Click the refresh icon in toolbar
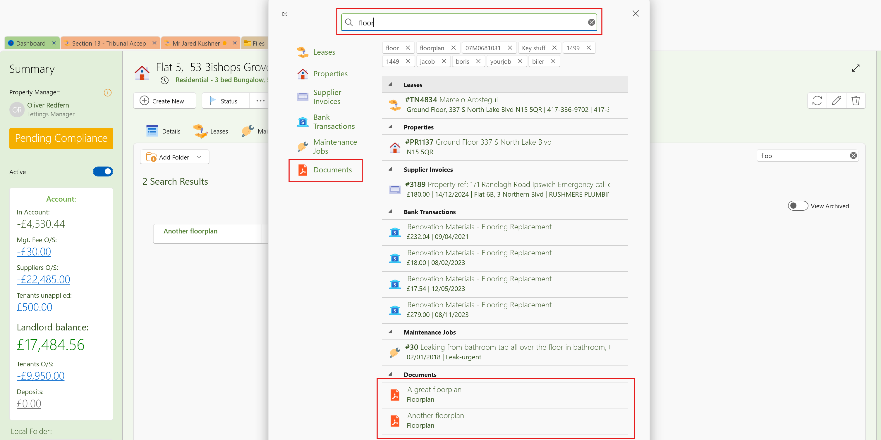This screenshot has height=440, width=881. tap(817, 101)
